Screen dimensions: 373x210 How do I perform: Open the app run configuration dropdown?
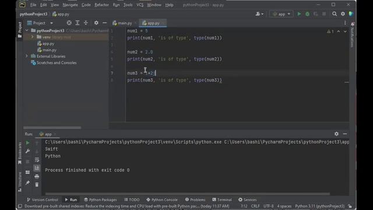[281, 14]
